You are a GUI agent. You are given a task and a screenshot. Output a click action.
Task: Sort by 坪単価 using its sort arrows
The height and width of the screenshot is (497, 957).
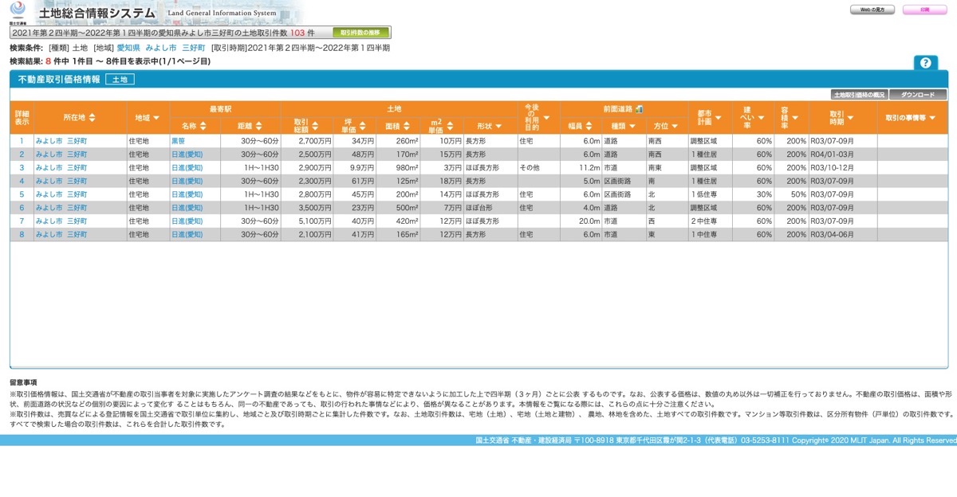point(362,126)
